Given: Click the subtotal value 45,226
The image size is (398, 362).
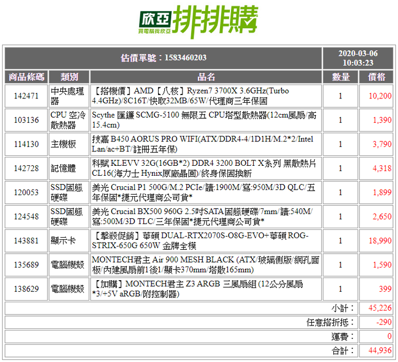Looking at the screenshot, I should click(x=380, y=308).
